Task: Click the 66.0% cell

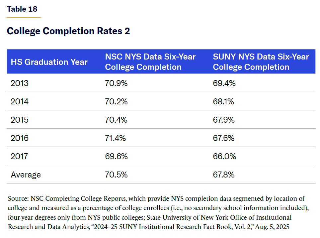Action: point(224,157)
